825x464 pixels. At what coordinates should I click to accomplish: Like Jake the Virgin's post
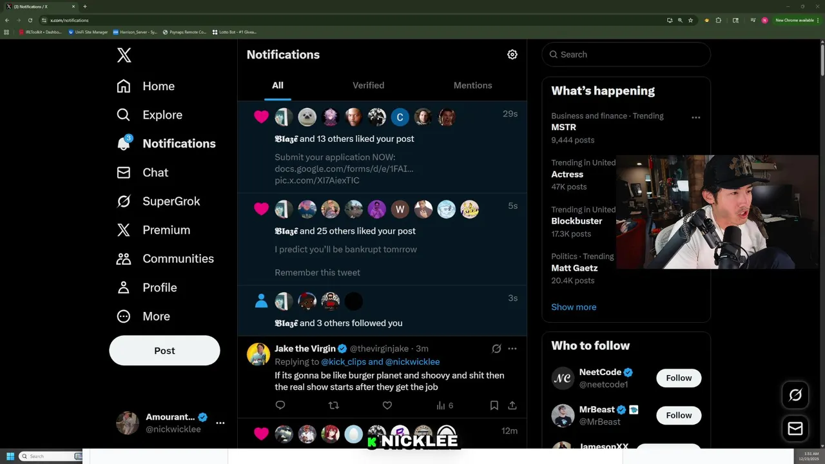387,405
